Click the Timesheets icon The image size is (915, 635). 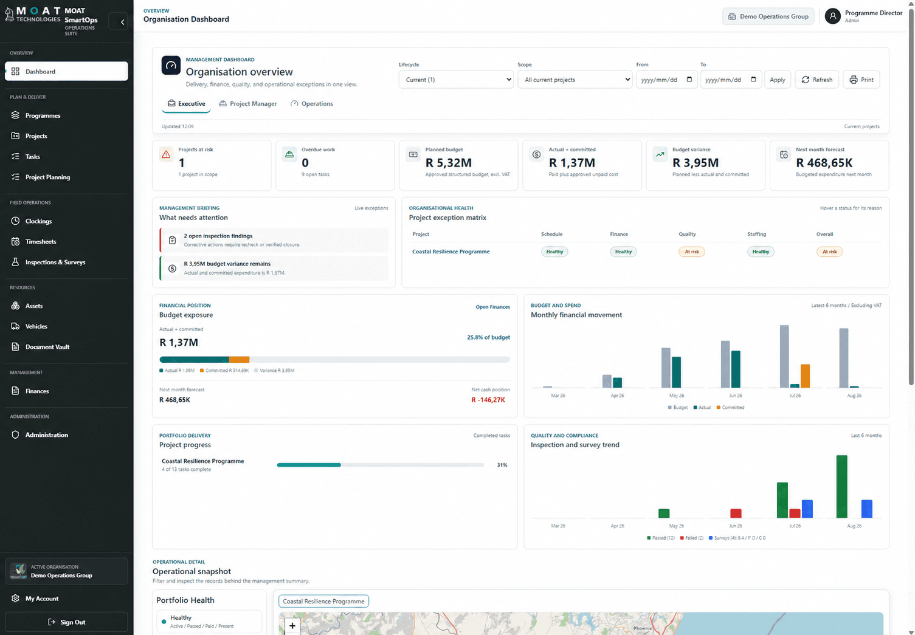[15, 241]
